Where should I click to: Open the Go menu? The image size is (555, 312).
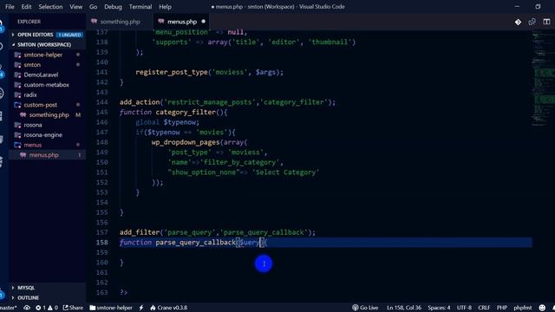(93, 7)
